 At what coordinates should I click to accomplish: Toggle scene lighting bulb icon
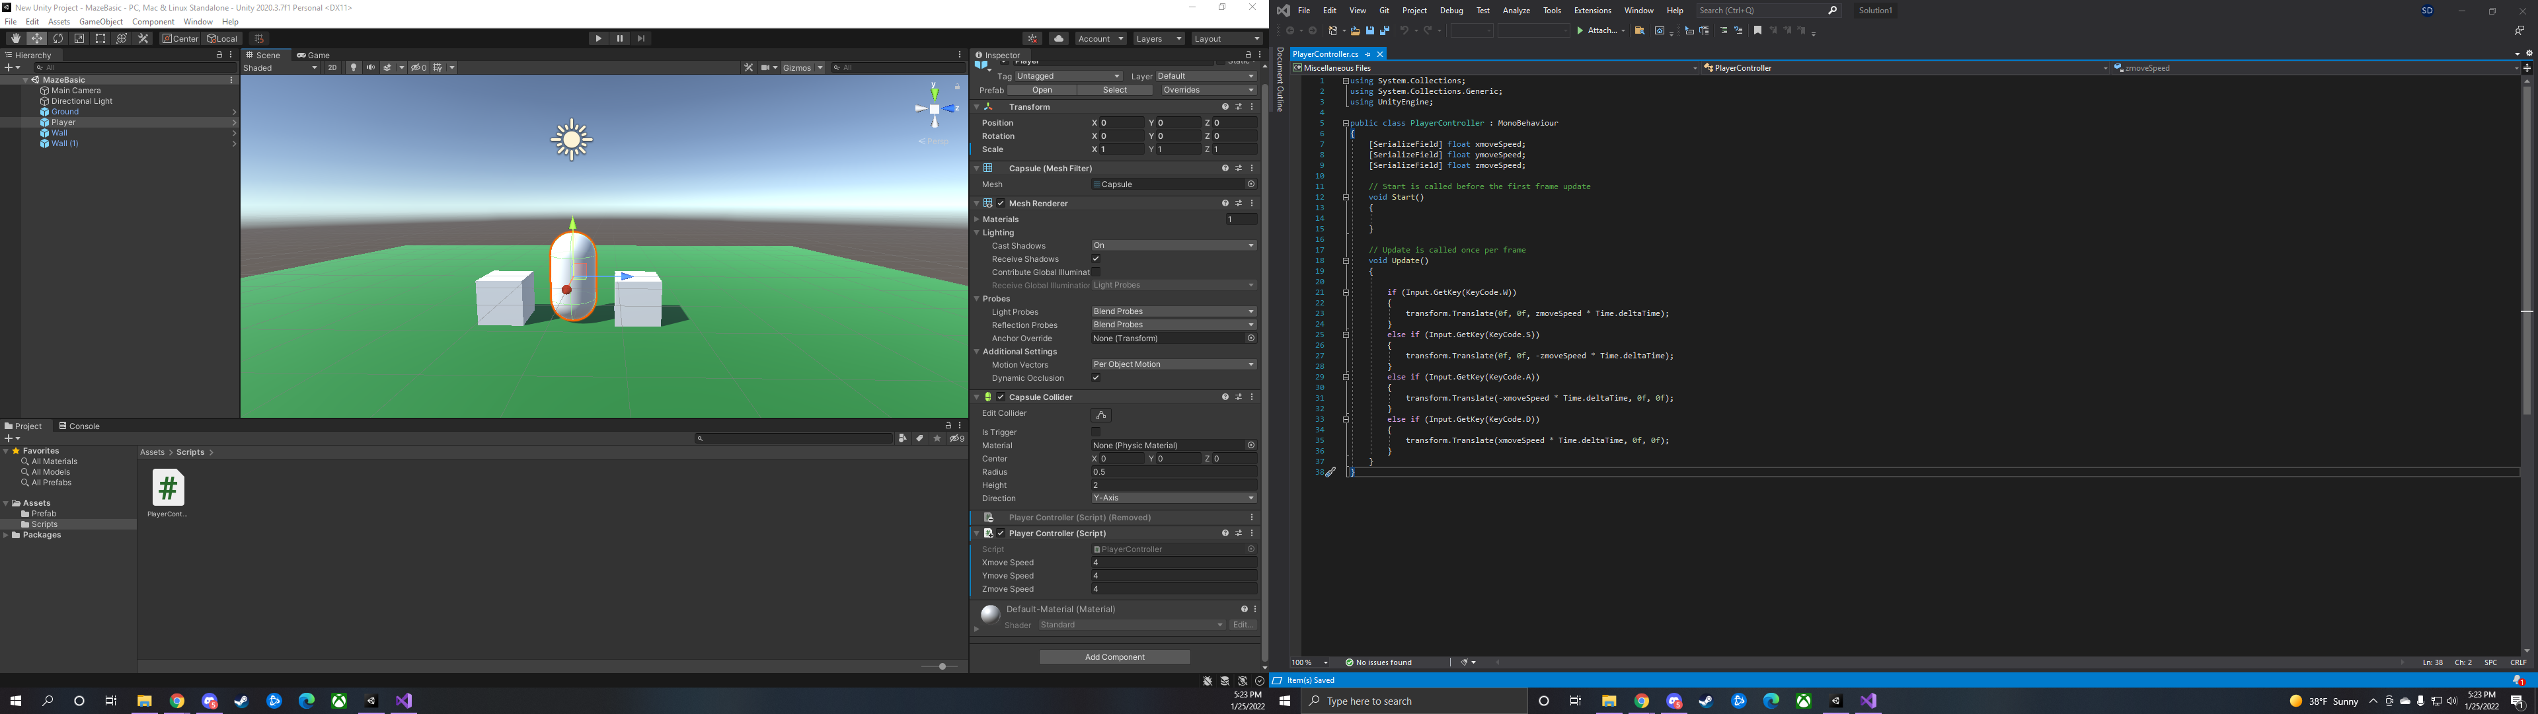tap(354, 68)
